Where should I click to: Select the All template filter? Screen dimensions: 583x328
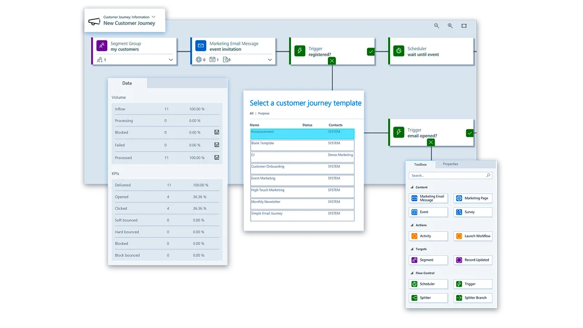tap(252, 113)
